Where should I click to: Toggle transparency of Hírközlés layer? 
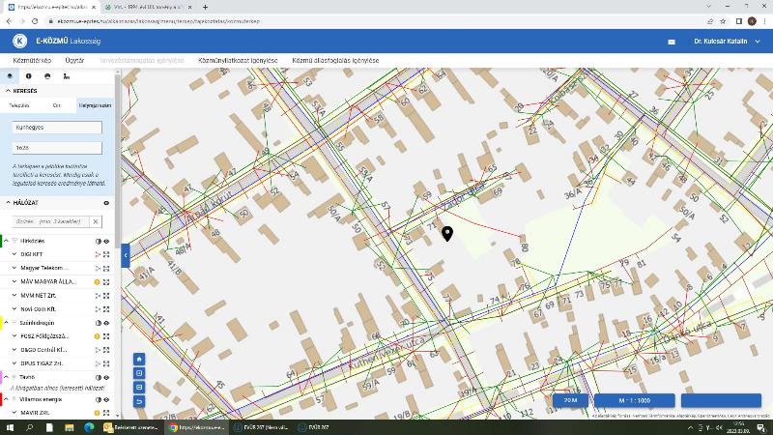click(99, 241)
